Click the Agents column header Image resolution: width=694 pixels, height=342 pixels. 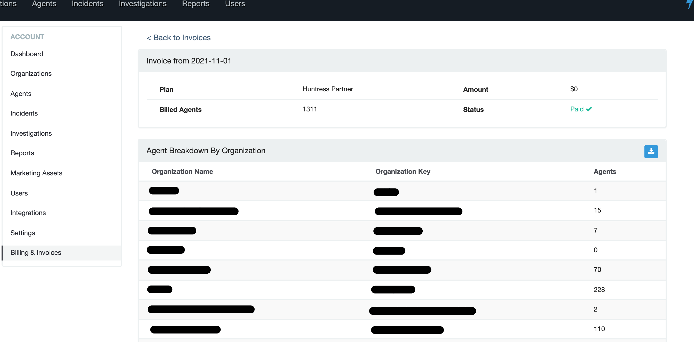click(605, 172)
